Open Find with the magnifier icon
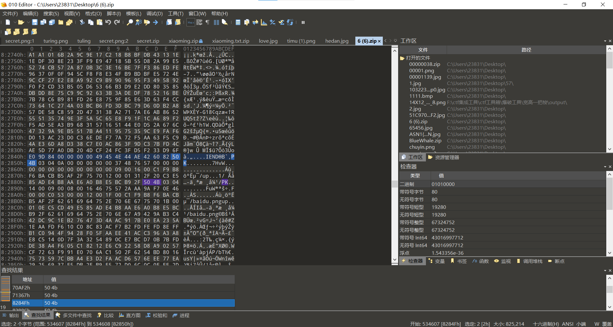The width and height of the screenshot is (613, 327). [130, 22]
